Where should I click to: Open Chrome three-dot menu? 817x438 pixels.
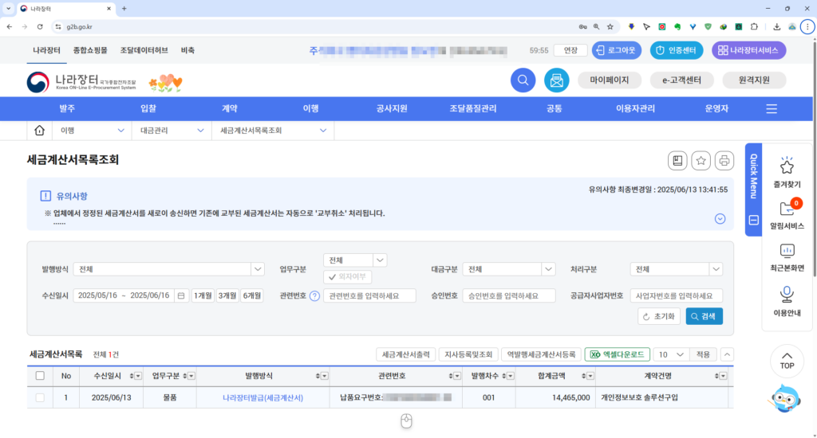807,26
